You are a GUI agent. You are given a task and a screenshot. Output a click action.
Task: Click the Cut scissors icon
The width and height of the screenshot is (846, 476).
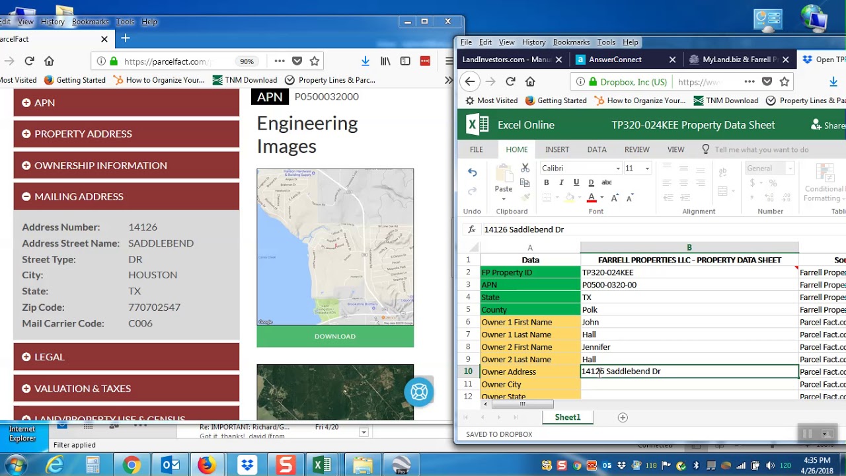525,168
